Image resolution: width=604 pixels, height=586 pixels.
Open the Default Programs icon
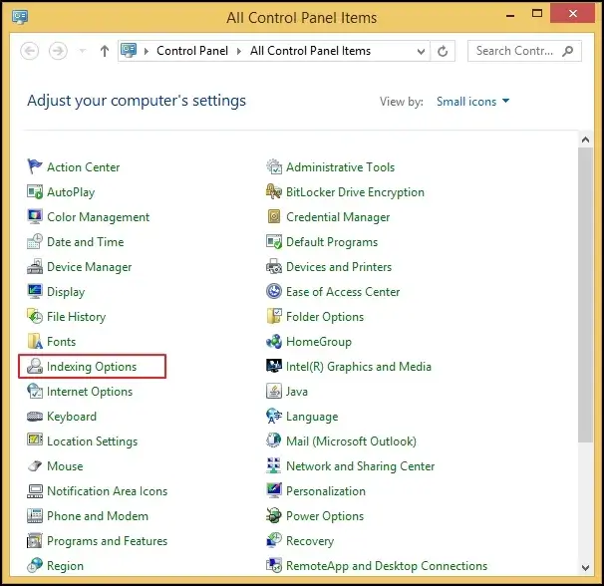274,242
